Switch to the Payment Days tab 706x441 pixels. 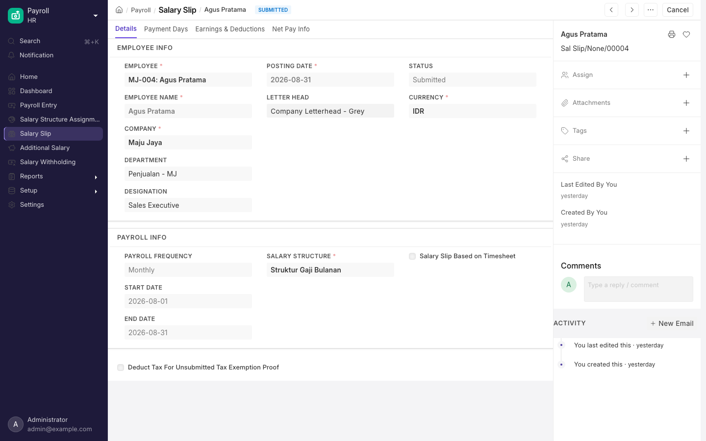click(166, 29)
